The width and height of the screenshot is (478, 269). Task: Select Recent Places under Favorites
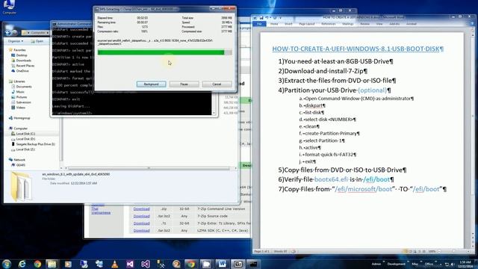25,66
